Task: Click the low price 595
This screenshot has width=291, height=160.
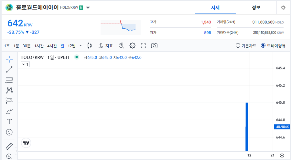Action: point(208,33)
